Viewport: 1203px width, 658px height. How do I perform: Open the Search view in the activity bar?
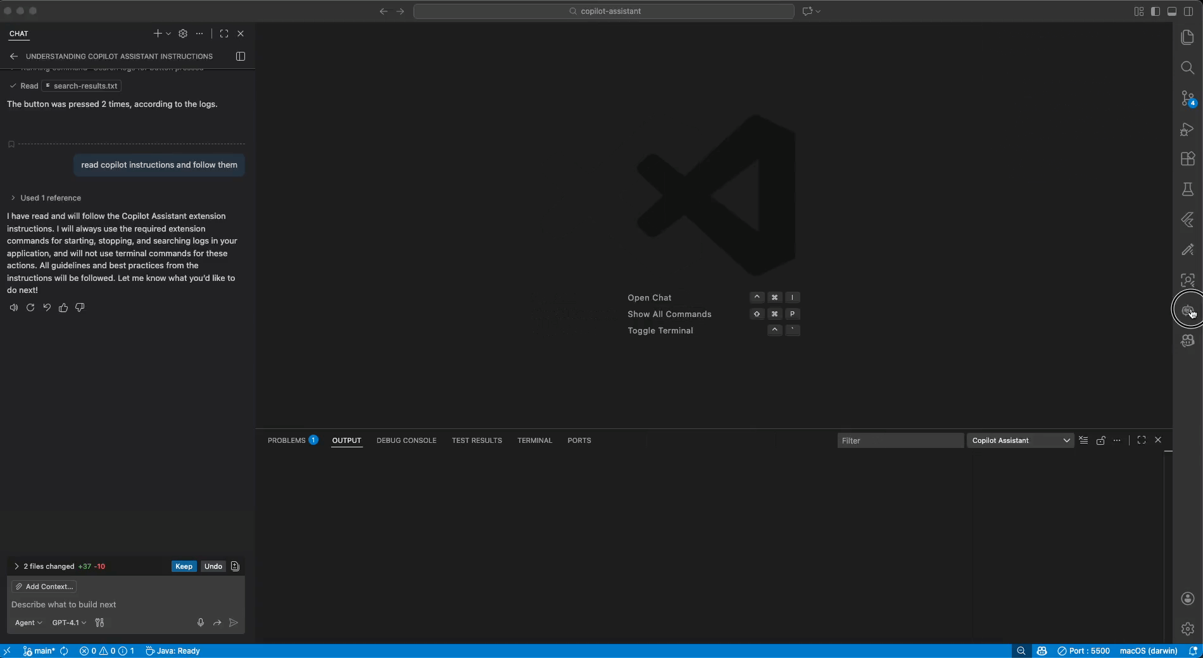tap(1187, 68)
